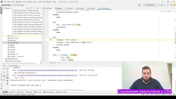The image size is (176, 99).
Task: Select content.py in Project tree
Action: point(13,40)
